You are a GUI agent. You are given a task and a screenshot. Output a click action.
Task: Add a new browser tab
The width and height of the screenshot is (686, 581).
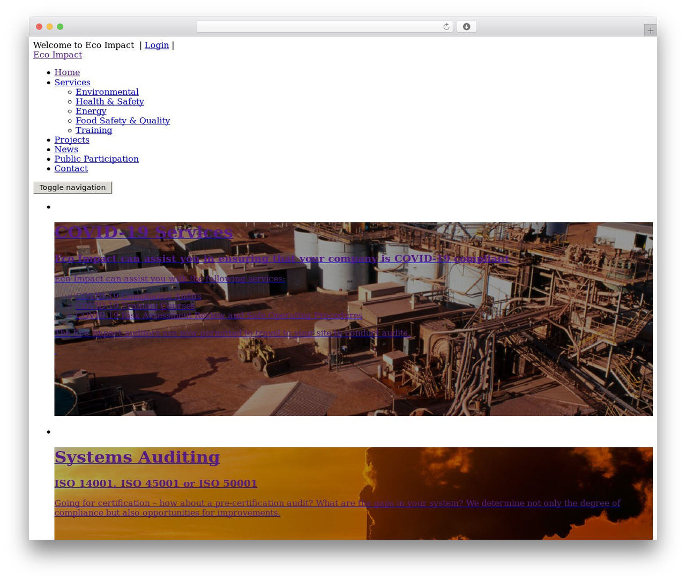pos(650,31)
